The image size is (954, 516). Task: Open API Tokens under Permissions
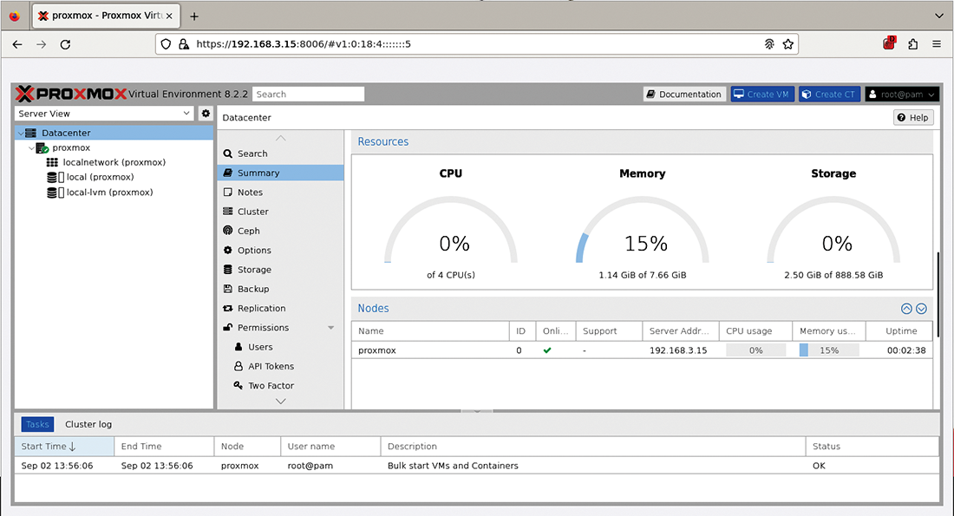[280, 366]
